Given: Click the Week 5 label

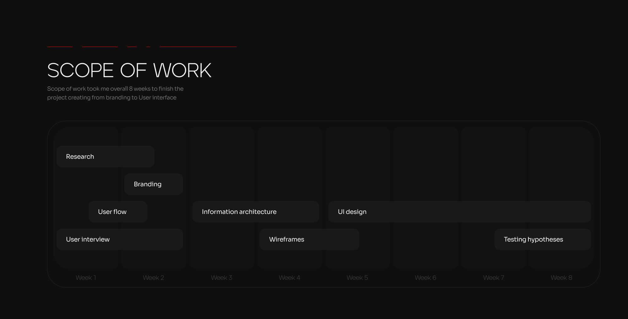Looking at the screenshot, I should [x=357, y=278].
